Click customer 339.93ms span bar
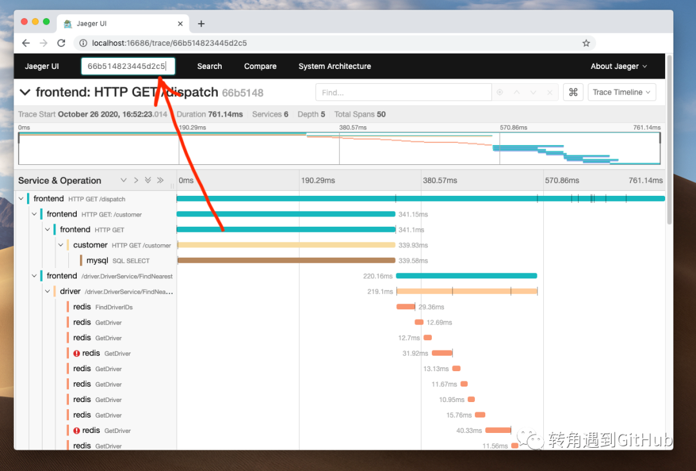The image size is (696, 471). tap(286, 245)
